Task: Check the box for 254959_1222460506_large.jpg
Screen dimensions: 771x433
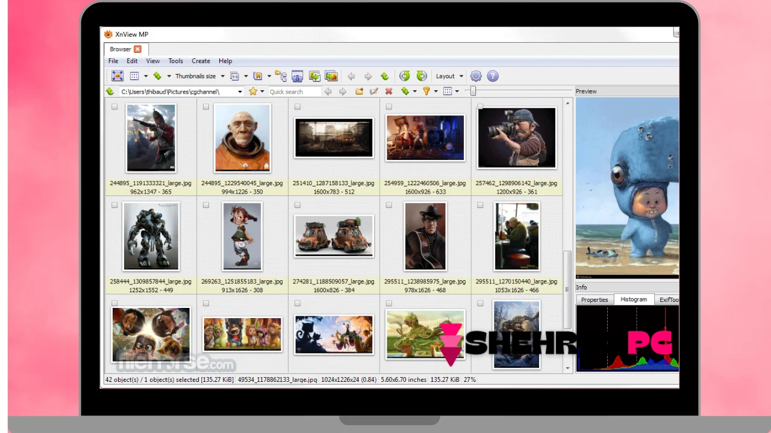Action: click(x=389, y=107)
